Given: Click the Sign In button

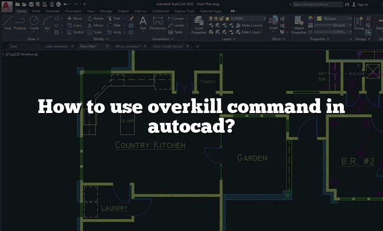Looking at the screenshot, I should coord(362,4).
